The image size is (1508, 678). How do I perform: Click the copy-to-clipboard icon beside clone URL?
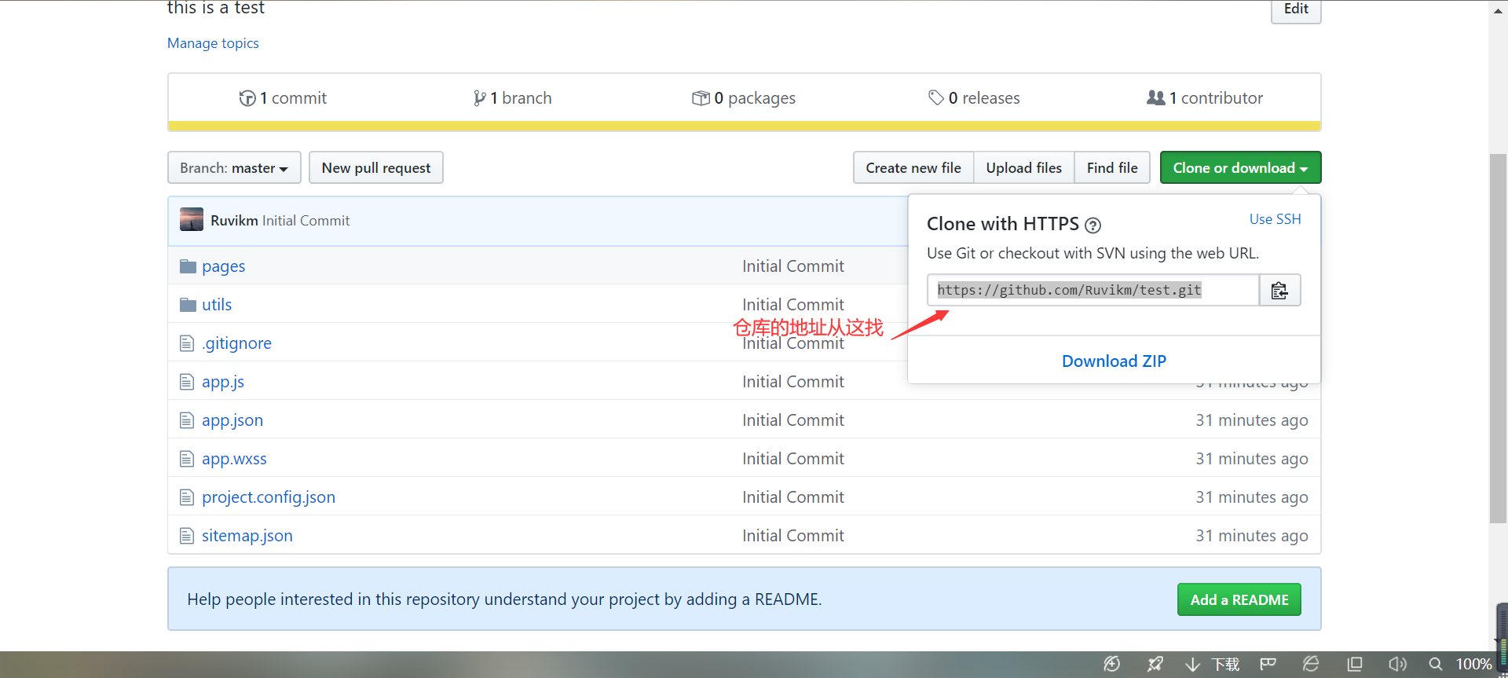click(x=1279, y=290)
